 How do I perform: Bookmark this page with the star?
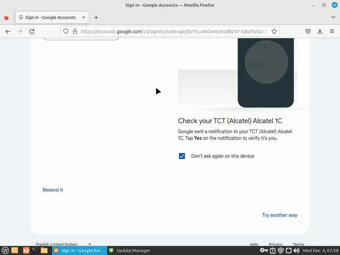274,32
